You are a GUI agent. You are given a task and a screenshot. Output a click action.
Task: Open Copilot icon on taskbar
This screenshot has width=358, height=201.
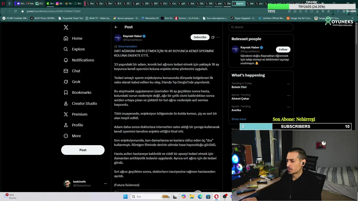point(183,197)
